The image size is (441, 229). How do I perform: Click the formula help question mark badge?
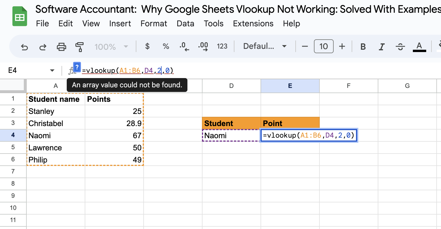pos(77,67)
